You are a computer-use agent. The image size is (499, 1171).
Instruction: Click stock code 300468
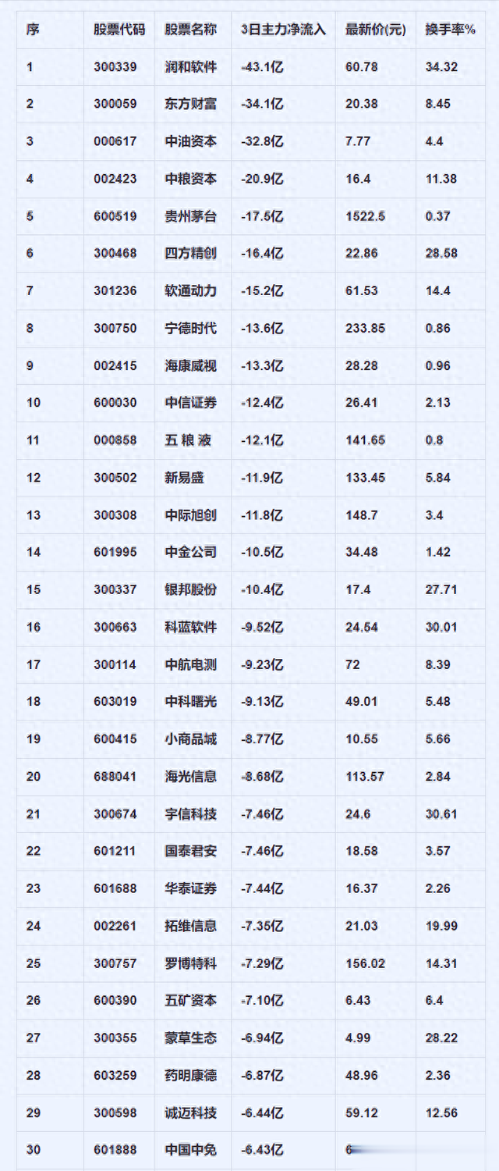(115, 254)
